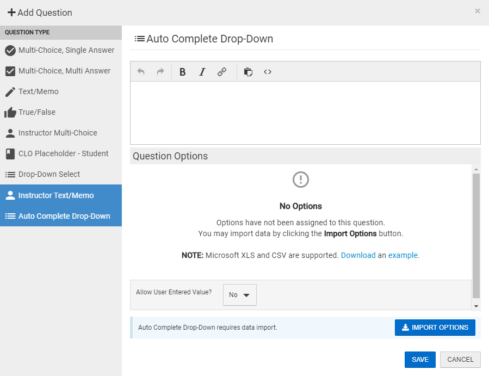
Task: Click the book icon beside CLO Placeholder
Action: (10, 154)
